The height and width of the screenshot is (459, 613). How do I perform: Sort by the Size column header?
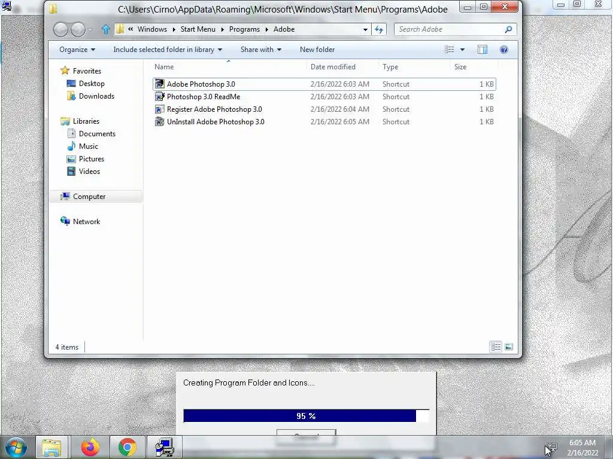pos(474,67)
